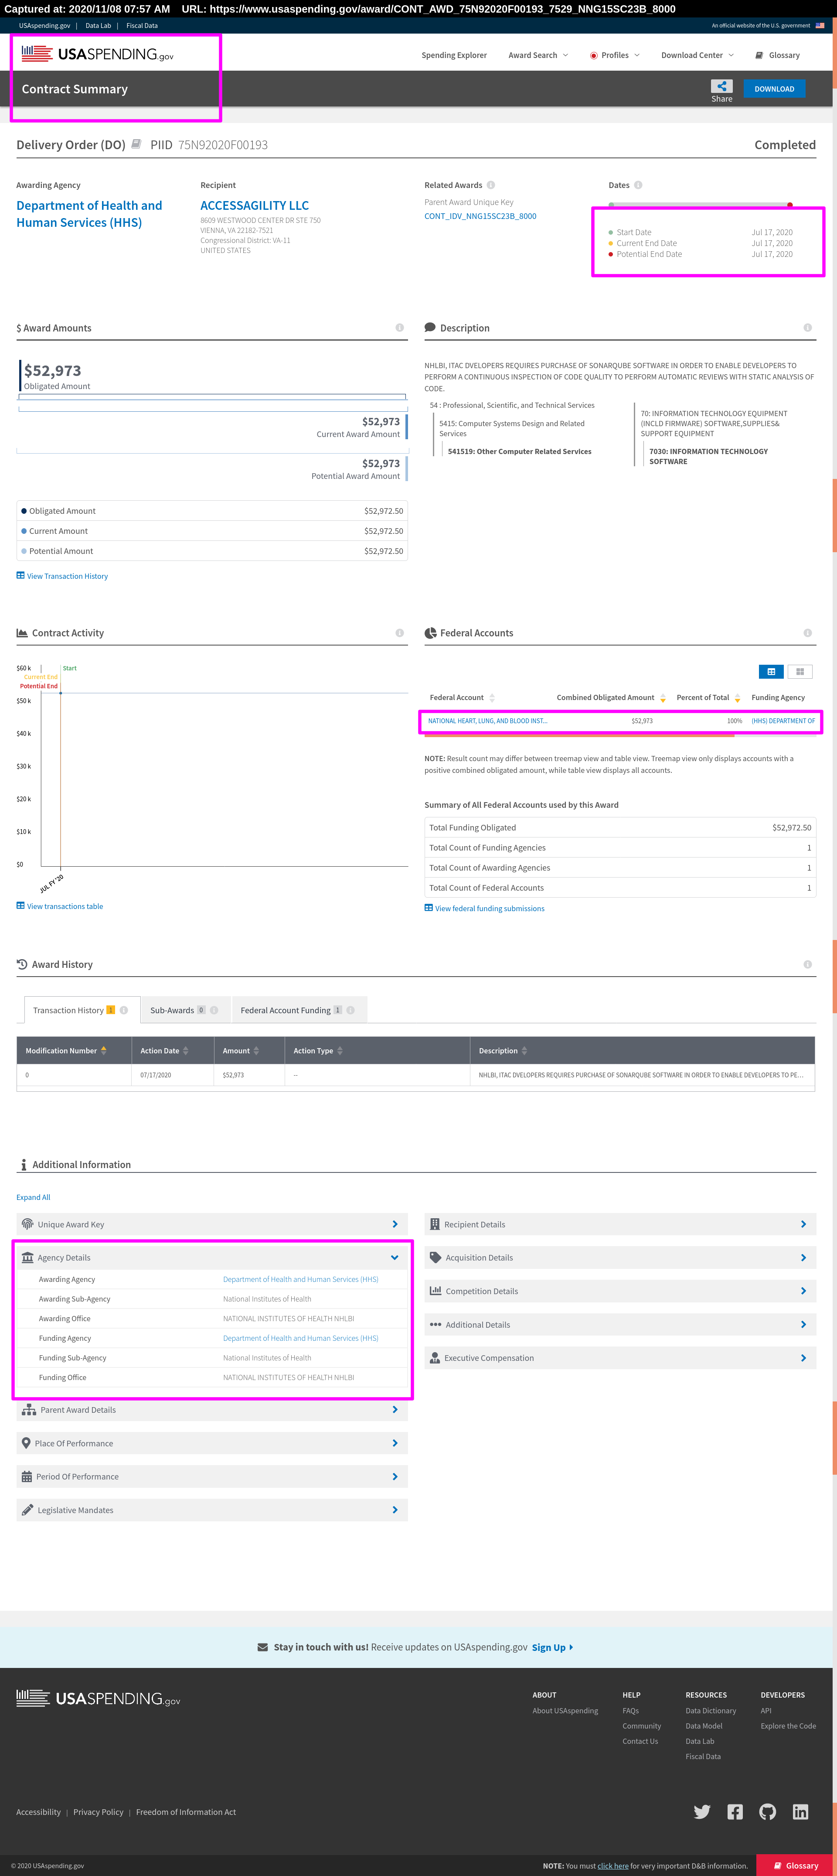
Task: Click info icon on Federal Account Funding tab
Action: [x=350, y=1010]
